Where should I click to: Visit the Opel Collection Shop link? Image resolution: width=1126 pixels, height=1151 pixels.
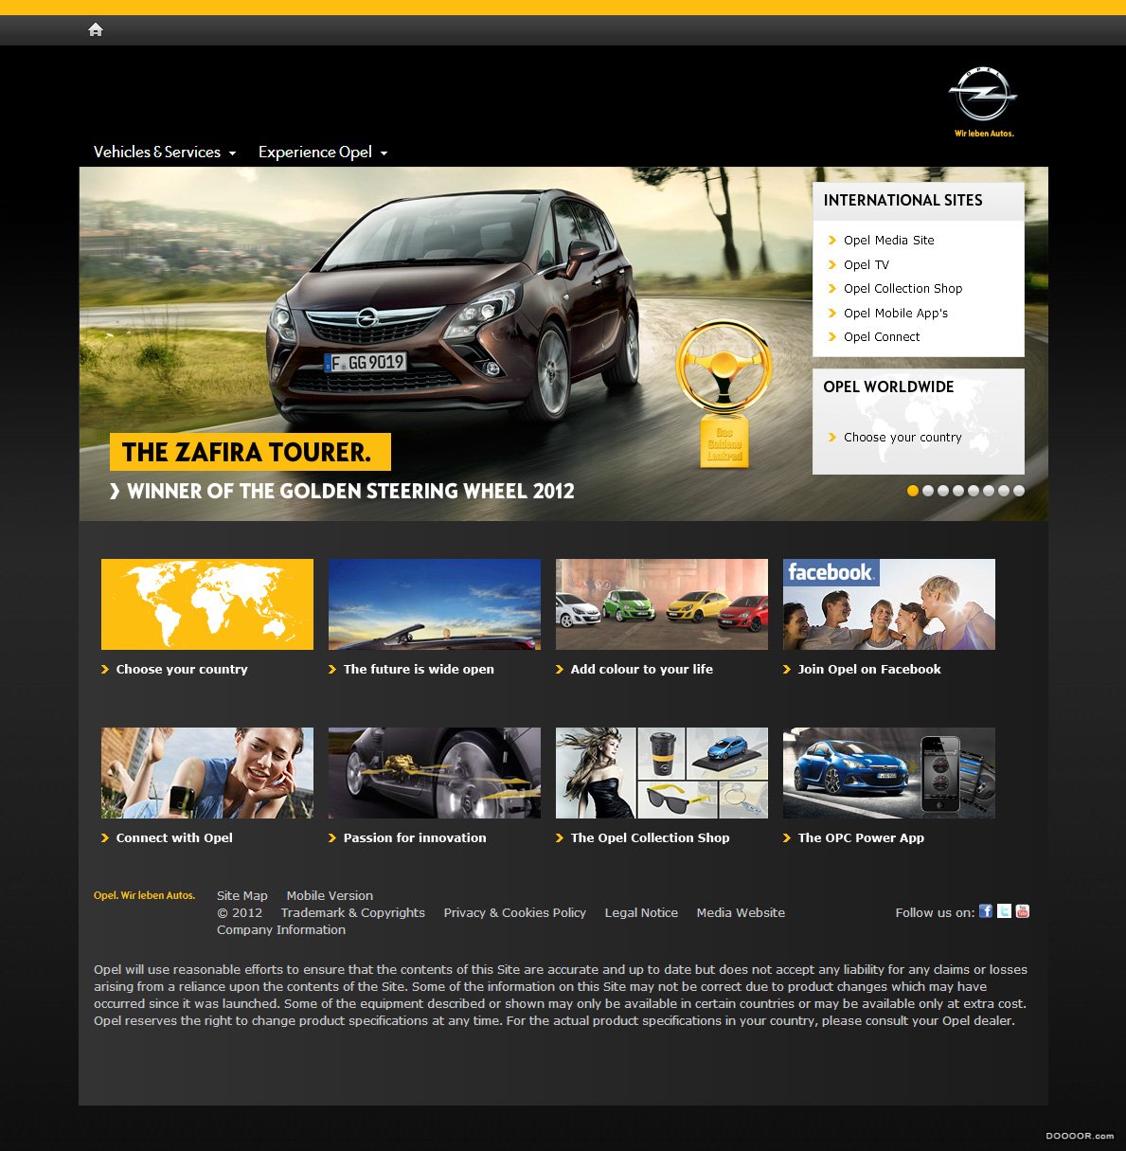[x=903, y=289]
